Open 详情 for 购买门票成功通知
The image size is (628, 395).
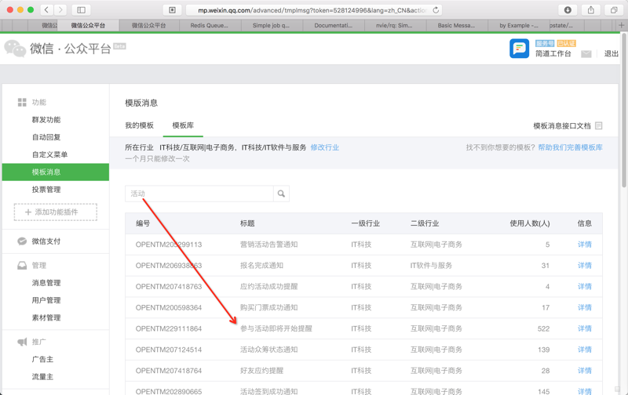tap(584, 307)
